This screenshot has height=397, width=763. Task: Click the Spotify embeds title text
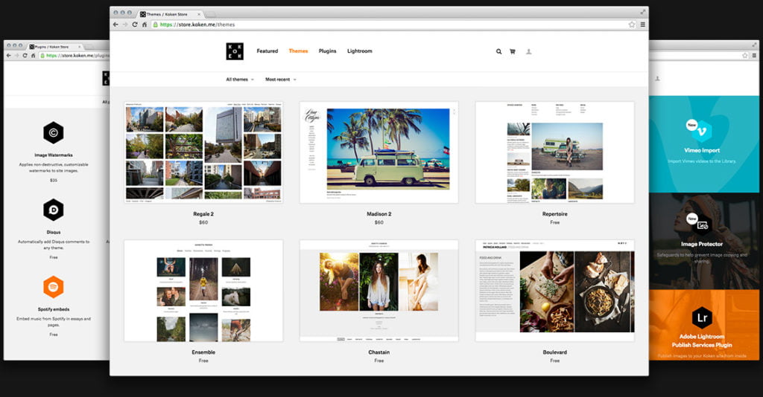54,309
